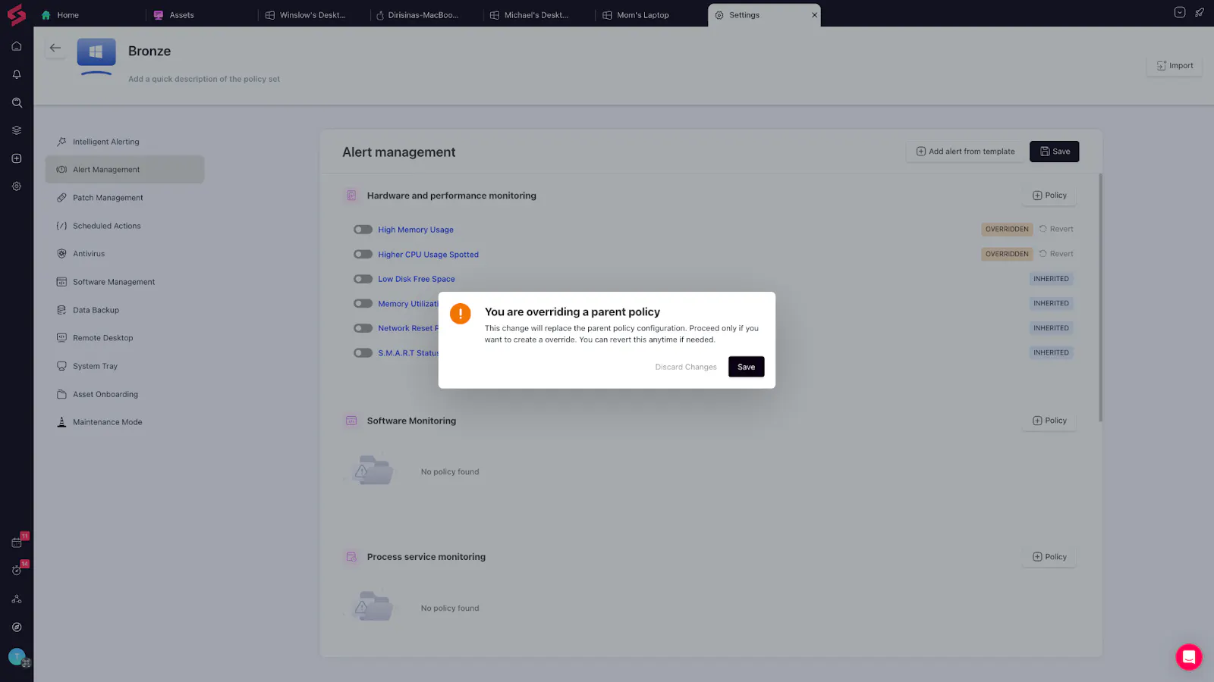
Task: Click Save in the override dialog
Action: [x=746, y=367]
